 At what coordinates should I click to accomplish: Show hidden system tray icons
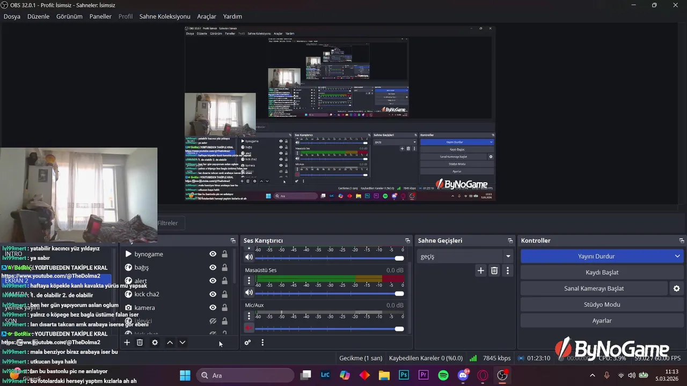592,375
